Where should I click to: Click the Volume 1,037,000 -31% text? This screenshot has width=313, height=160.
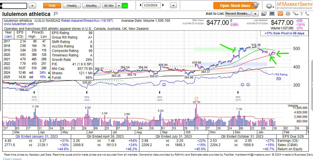288,28
